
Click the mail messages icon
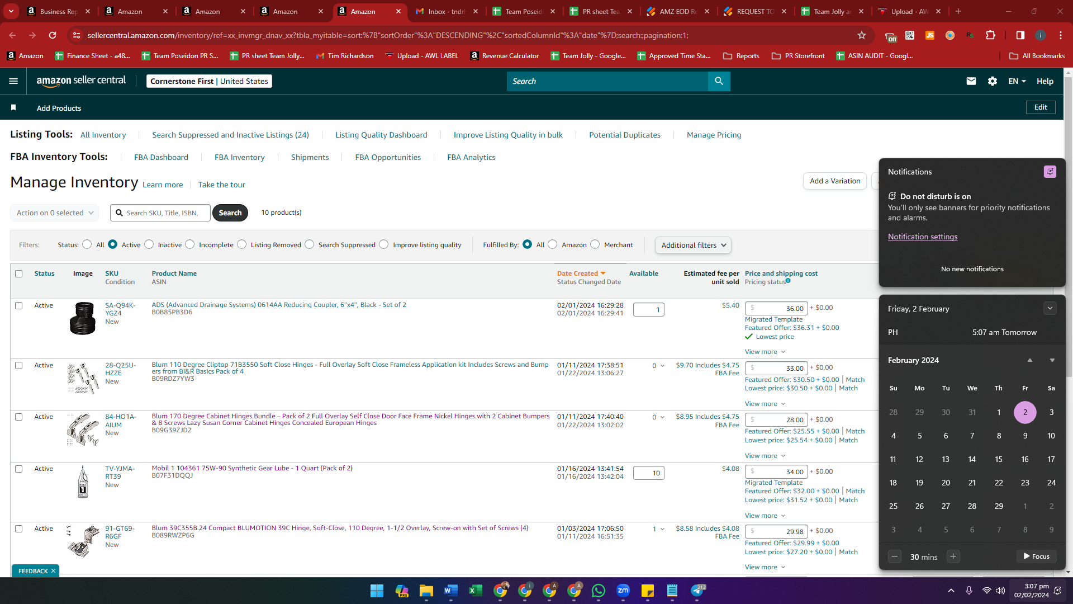click(x=971, y=81)
